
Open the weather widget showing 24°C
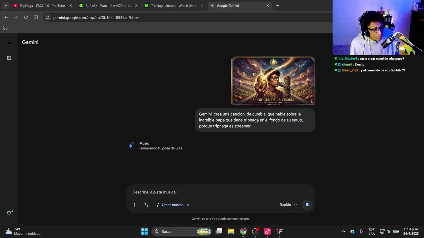(23, 231)
